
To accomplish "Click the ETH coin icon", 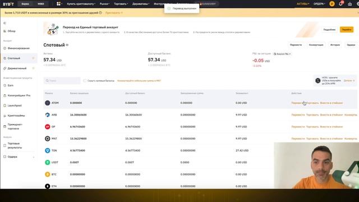I will (x=47, y=186).
